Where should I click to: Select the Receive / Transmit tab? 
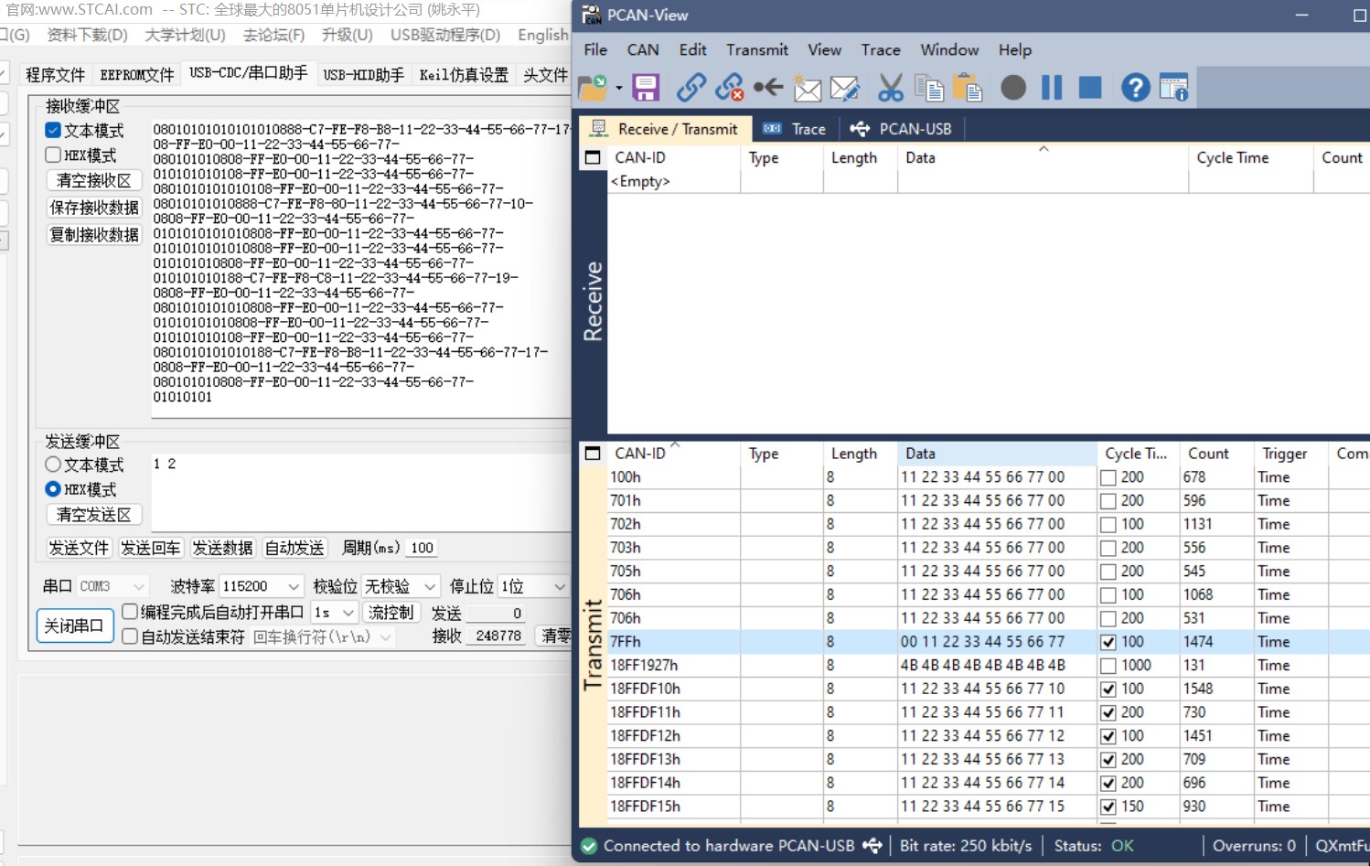665,129
